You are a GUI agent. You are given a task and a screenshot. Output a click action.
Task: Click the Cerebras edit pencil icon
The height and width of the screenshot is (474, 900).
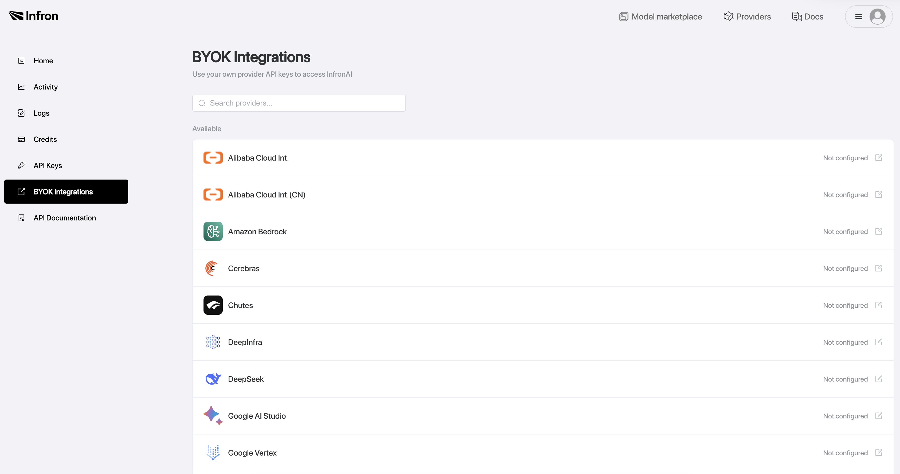click(x=878, y=268)
